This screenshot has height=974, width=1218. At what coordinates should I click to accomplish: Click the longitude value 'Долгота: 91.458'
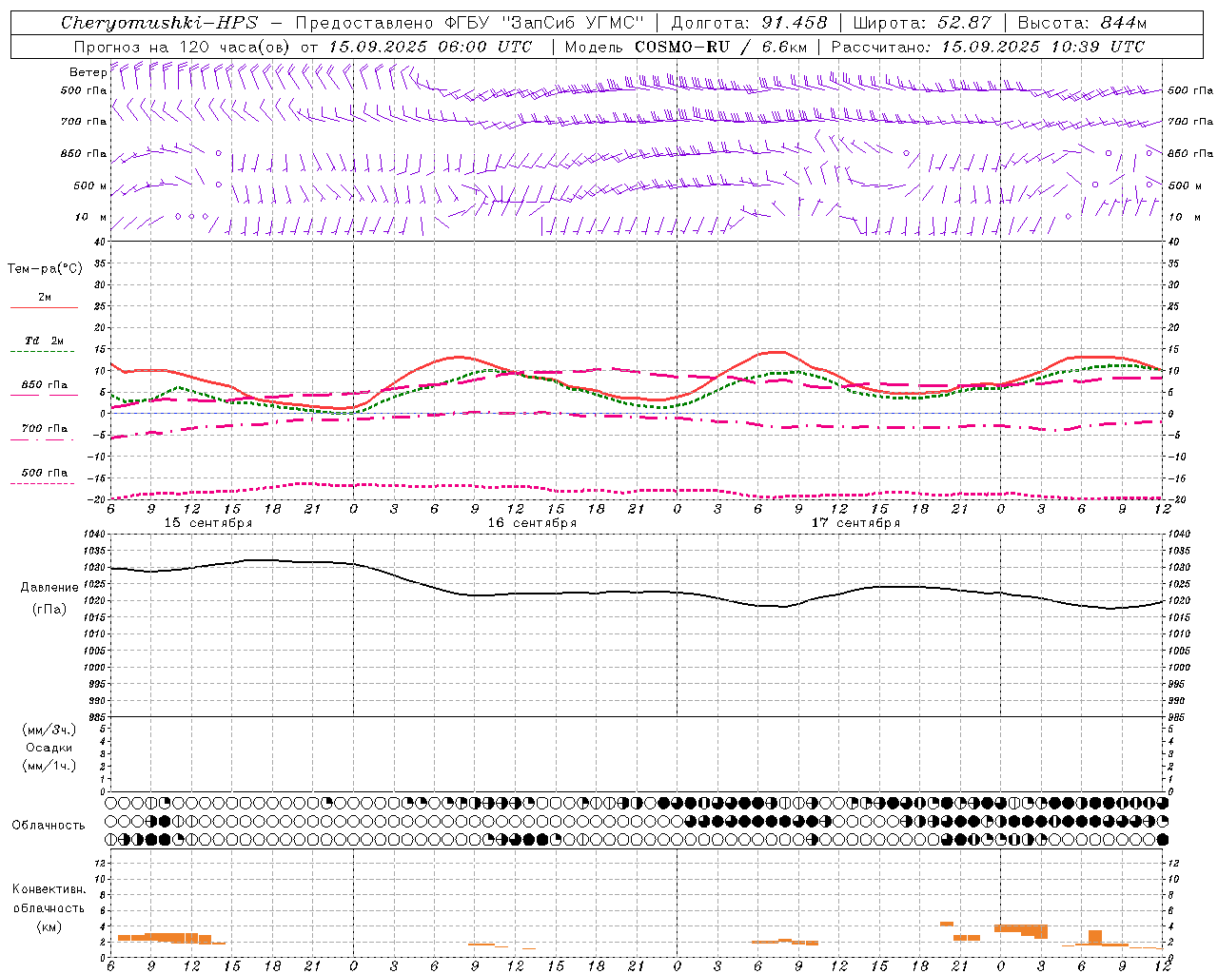pyautogui.click(x=750, y=23)
